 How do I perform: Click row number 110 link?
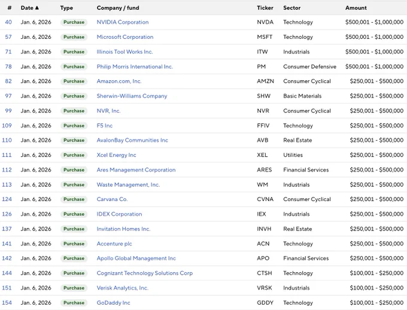(7, 140)
